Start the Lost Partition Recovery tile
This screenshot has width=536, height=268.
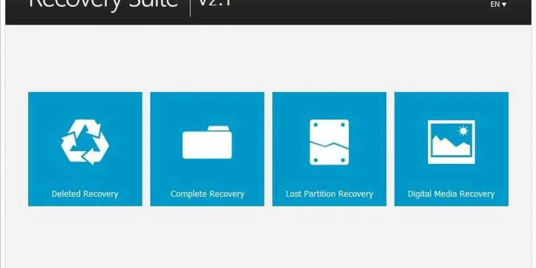[329, 149]
